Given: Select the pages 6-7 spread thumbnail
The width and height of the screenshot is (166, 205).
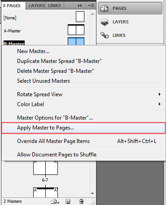Looking at the screenshot, I should pos(45,168).
